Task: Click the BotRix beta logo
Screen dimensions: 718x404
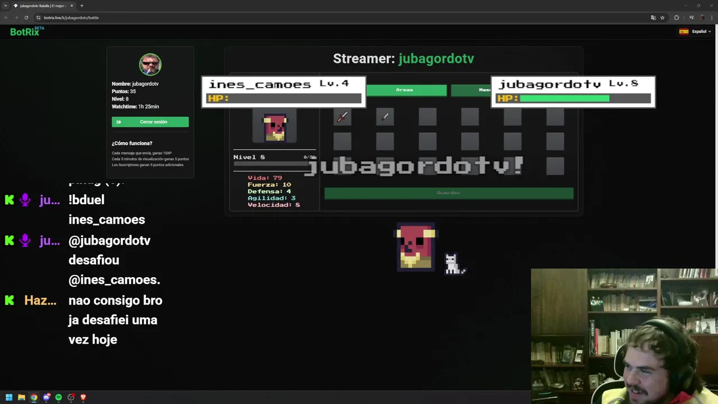Action: tap(26, 32)
